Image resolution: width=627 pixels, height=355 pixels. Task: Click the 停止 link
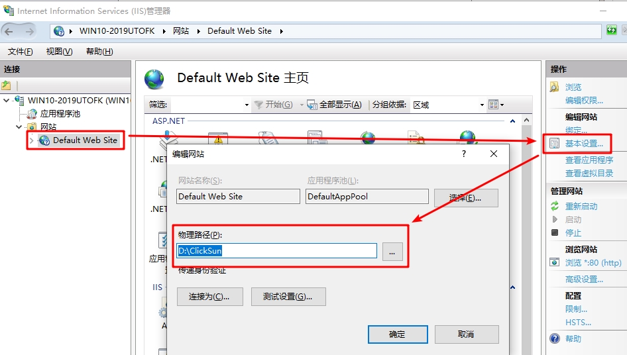[x=573, y=232]
